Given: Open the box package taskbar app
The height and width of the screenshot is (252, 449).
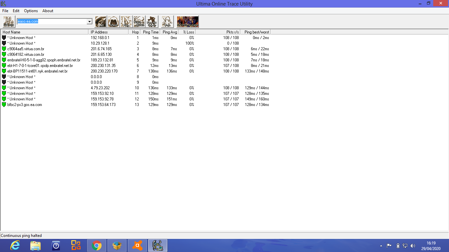Looking at the screenshot, I should (x=117, y=245).
